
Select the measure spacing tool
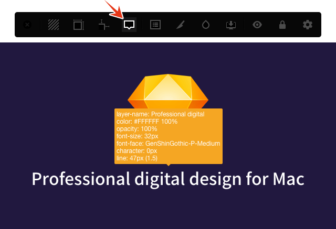pos(103,25)
